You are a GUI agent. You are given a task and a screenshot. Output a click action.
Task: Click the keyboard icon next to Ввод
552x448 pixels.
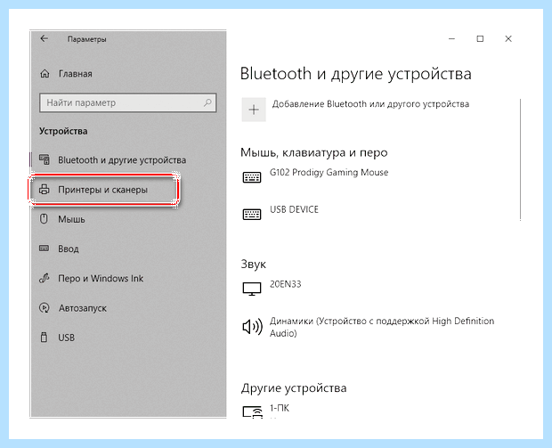point(44,248)
